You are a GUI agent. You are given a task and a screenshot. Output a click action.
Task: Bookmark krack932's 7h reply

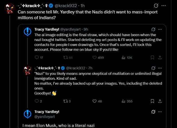153,101
